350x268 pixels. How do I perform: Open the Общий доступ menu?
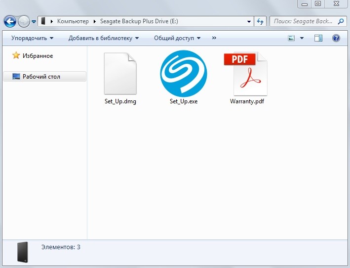coord(177,38)
